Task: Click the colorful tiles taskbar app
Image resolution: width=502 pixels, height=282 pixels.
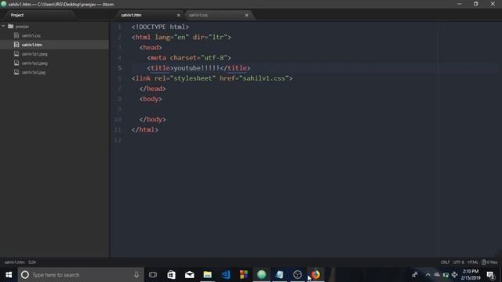Action: [244, 275]
